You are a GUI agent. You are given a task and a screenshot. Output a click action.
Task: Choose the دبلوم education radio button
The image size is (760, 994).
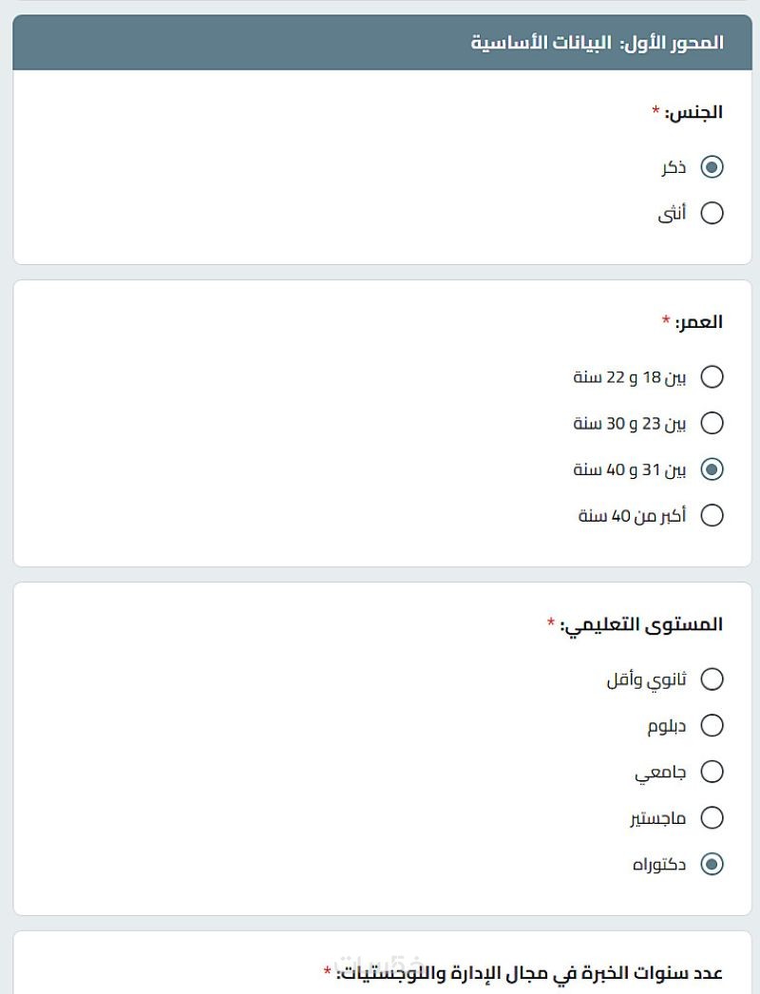tap(712, 726)
